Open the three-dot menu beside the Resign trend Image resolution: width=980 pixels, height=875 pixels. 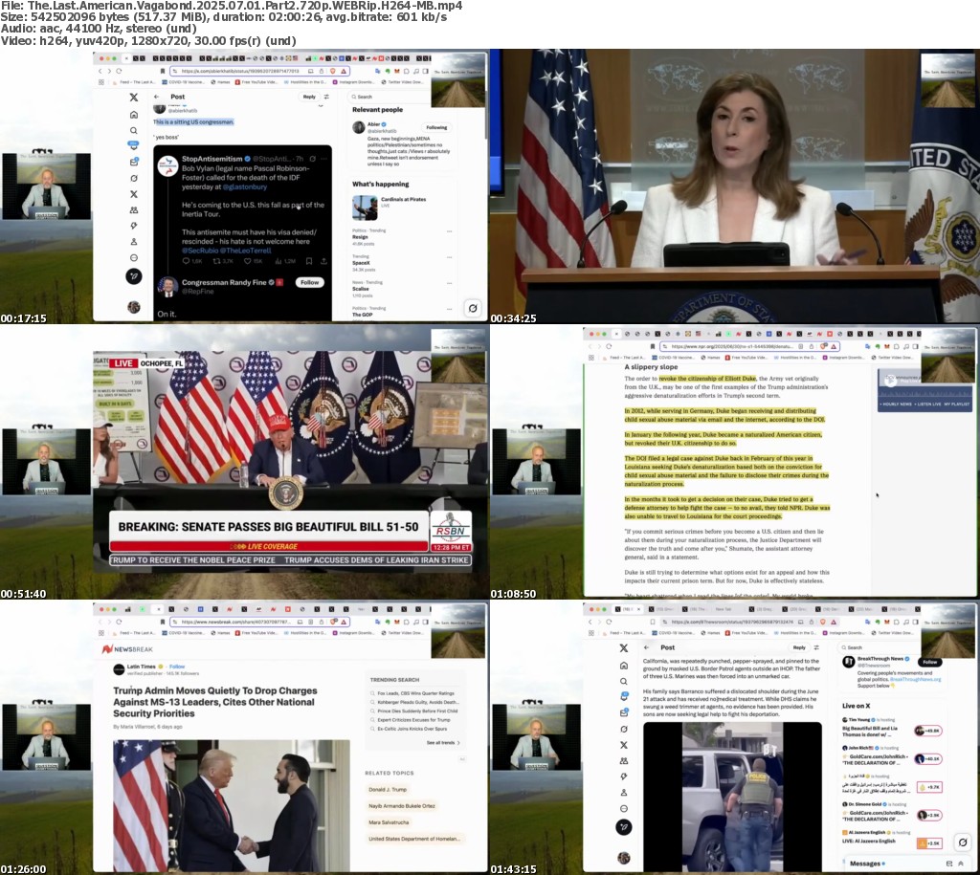tap(450, 231)
